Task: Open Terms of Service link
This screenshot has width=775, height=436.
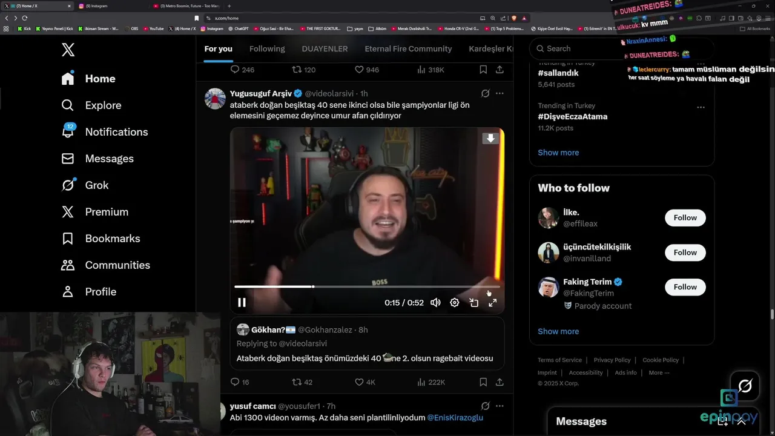Action: point(559,360)
